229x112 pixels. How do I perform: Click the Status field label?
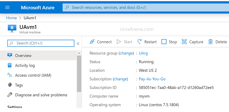95,62
